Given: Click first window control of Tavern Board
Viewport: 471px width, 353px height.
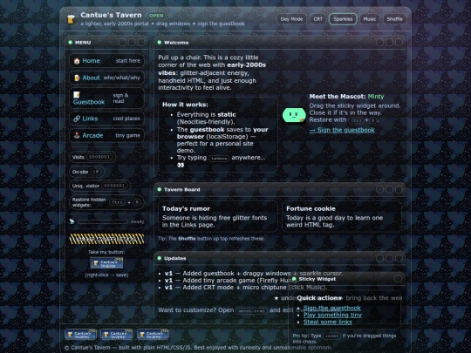Looking at the screenshot, I should [379, 189].
